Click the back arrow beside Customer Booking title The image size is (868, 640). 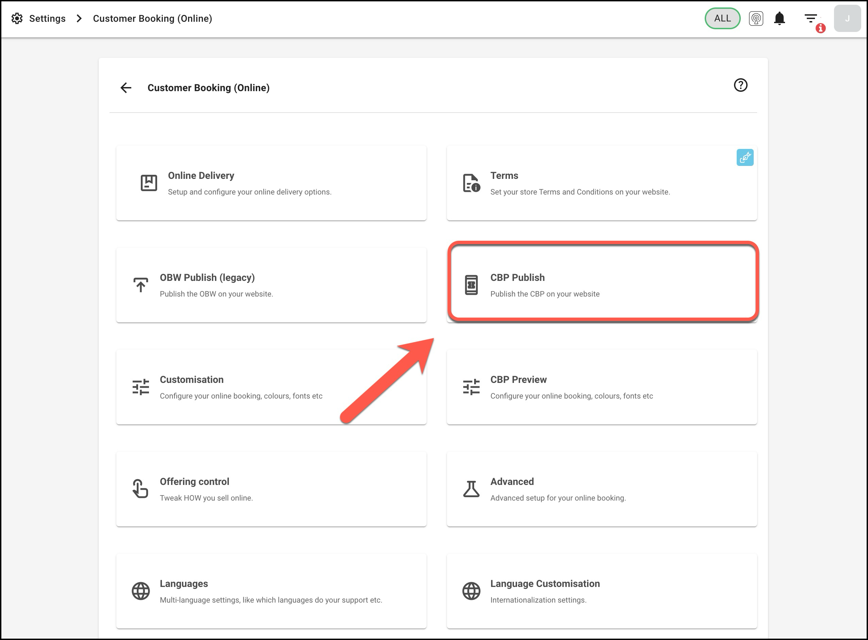click(x=126, y=88)
